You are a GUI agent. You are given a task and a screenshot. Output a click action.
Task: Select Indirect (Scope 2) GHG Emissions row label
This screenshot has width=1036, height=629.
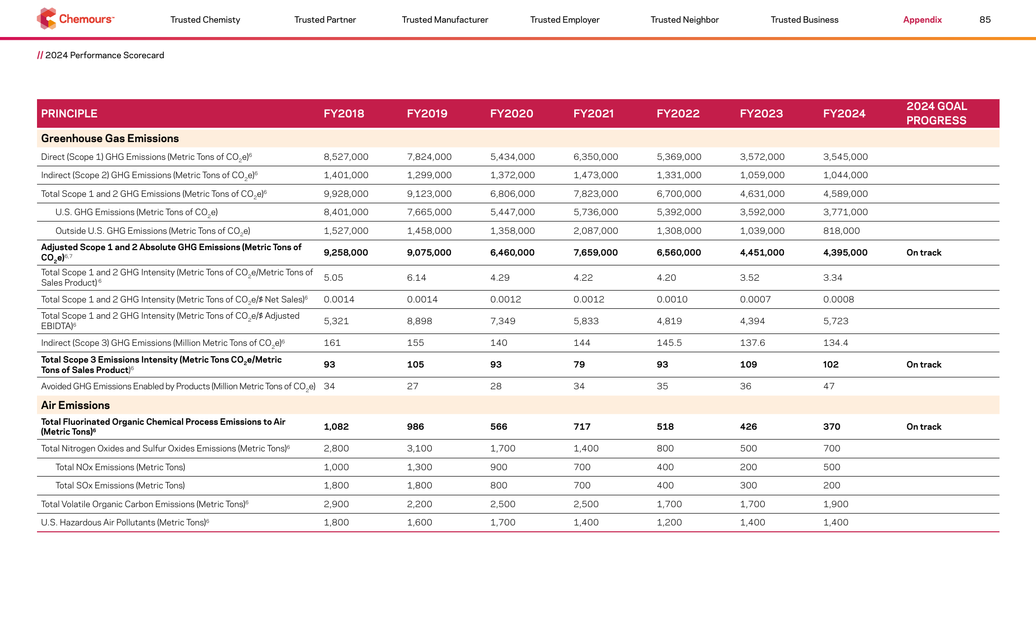point(149,176)
